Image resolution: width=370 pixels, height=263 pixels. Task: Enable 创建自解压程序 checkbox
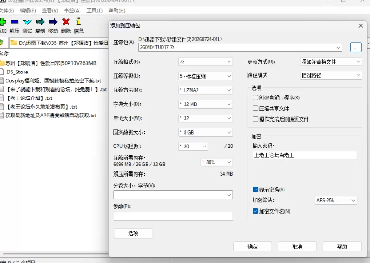255,98
